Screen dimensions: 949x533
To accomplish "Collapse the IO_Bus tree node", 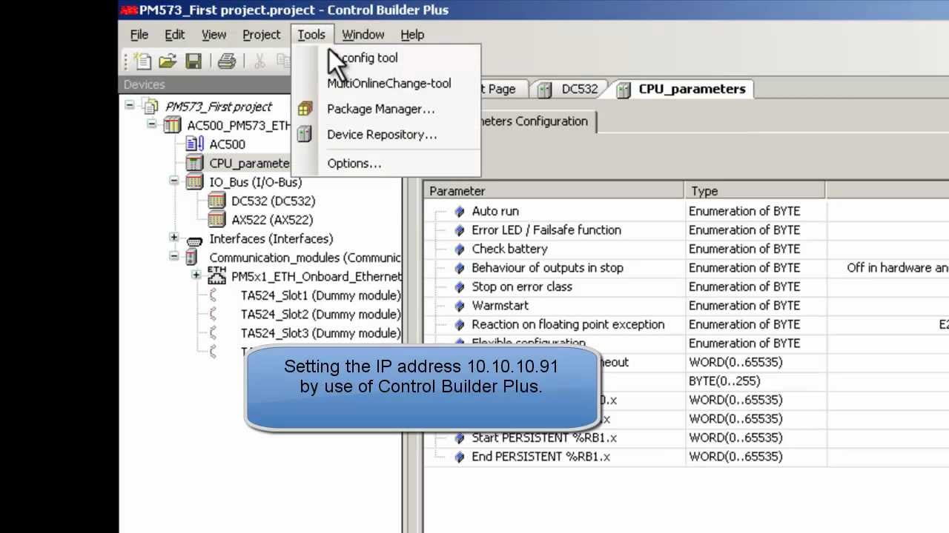I will tap(174, 181).
